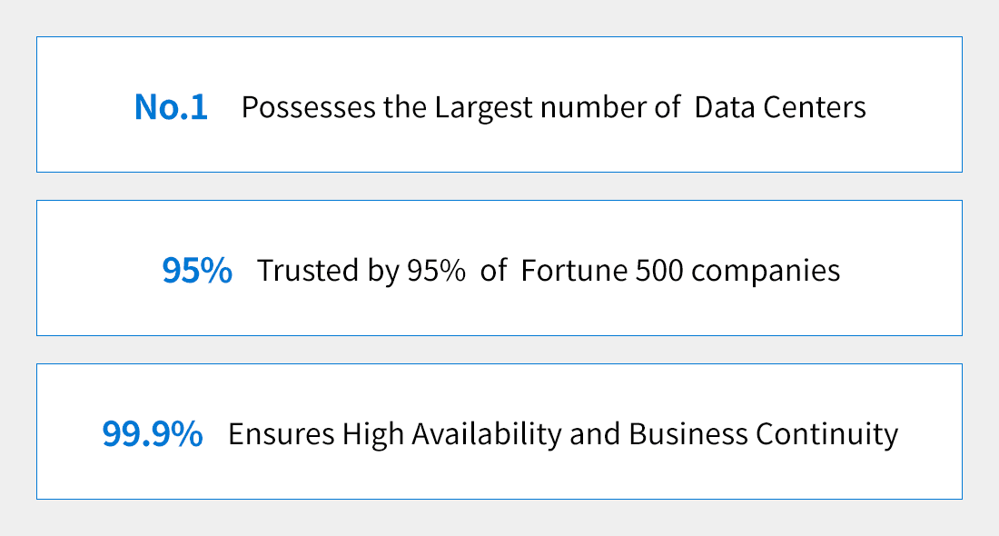The height and width of the screenshot is (536, 999).
Task: Click the blue "No.1" heading
Action: 171,108
